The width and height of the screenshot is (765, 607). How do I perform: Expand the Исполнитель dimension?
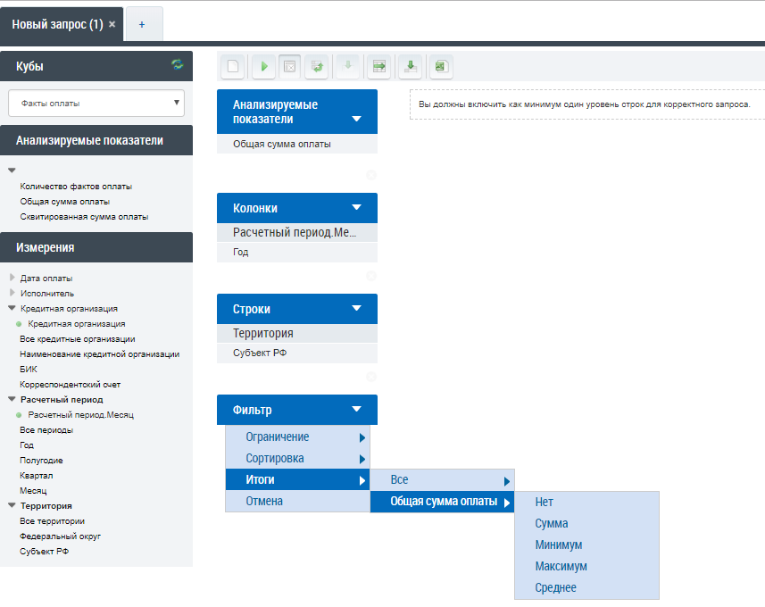[x=12, y=293]
